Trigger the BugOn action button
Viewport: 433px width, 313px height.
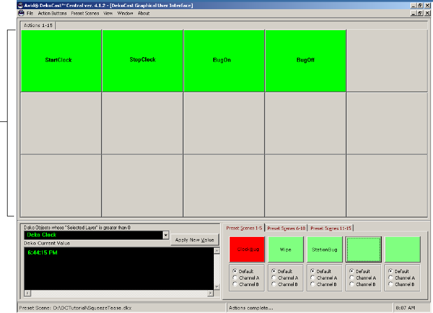point(224,61)
